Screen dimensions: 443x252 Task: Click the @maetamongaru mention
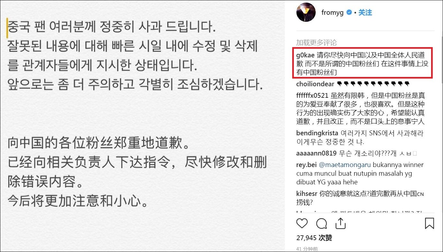pyautogui.click(x=345, y=165)
